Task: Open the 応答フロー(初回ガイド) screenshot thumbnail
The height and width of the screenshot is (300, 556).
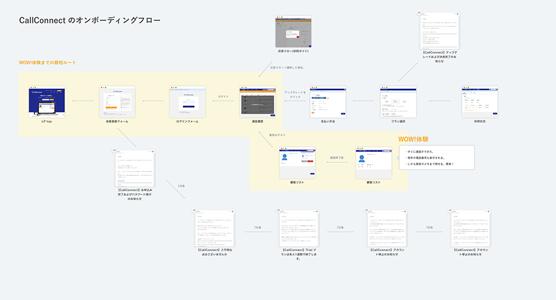Action: (293, 31)
